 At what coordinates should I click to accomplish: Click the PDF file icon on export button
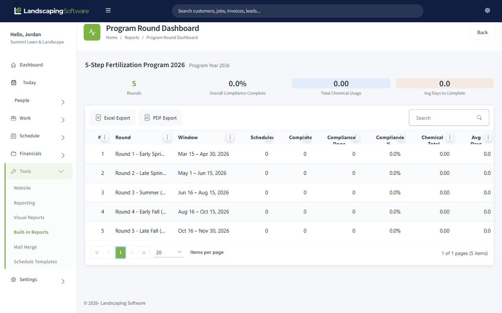click(x=147, y=118)
